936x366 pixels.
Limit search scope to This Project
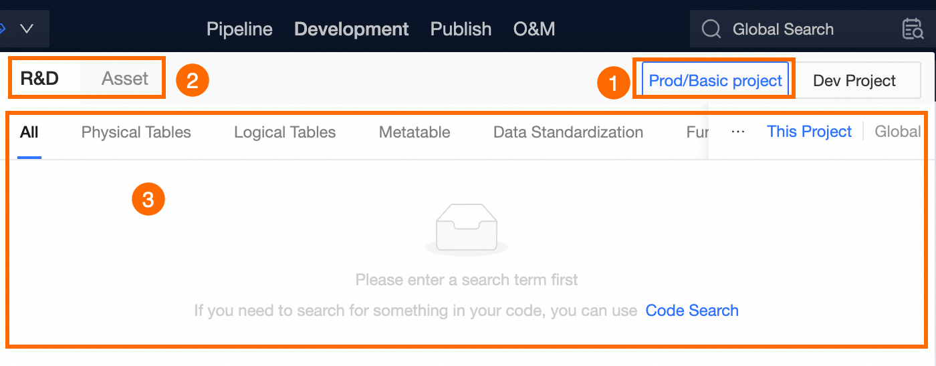pyautogui.click(x=809, y=132)
